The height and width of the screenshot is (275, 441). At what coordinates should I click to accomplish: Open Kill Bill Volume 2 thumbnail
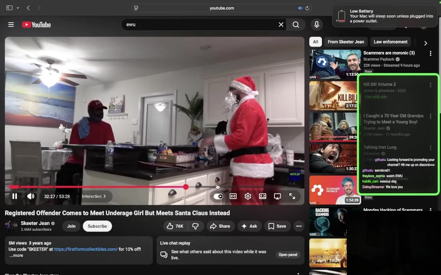pyautogui.click(x=333, y=96)
